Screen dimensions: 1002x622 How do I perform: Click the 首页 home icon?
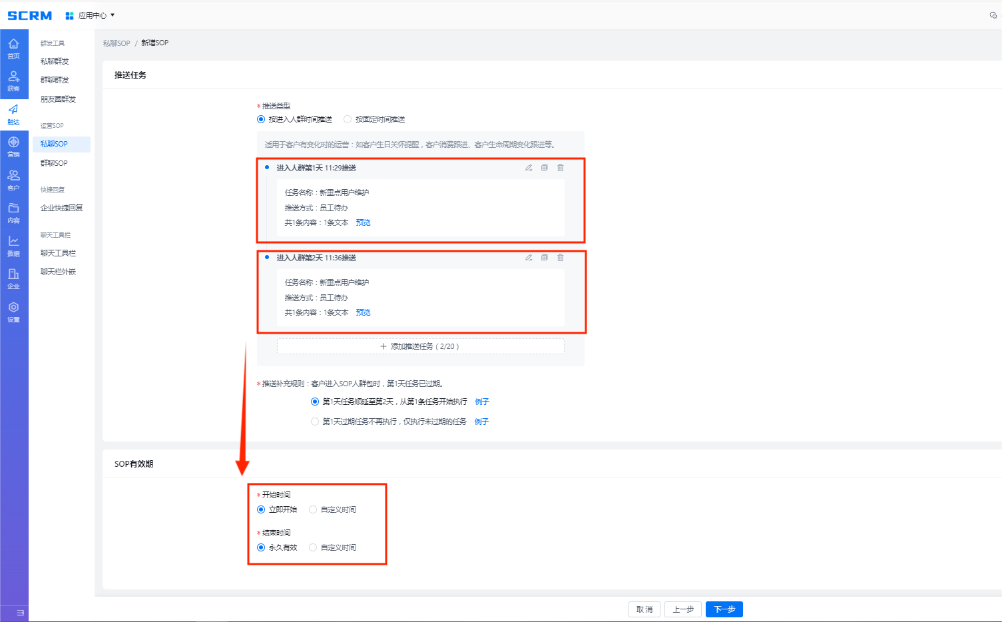tap(13, 48)
